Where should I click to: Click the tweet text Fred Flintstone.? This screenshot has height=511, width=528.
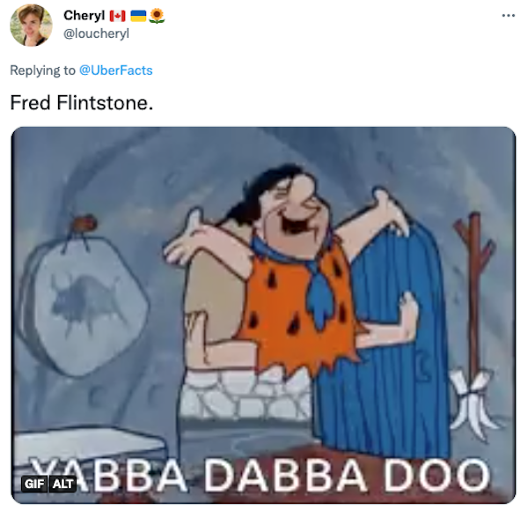82,102
